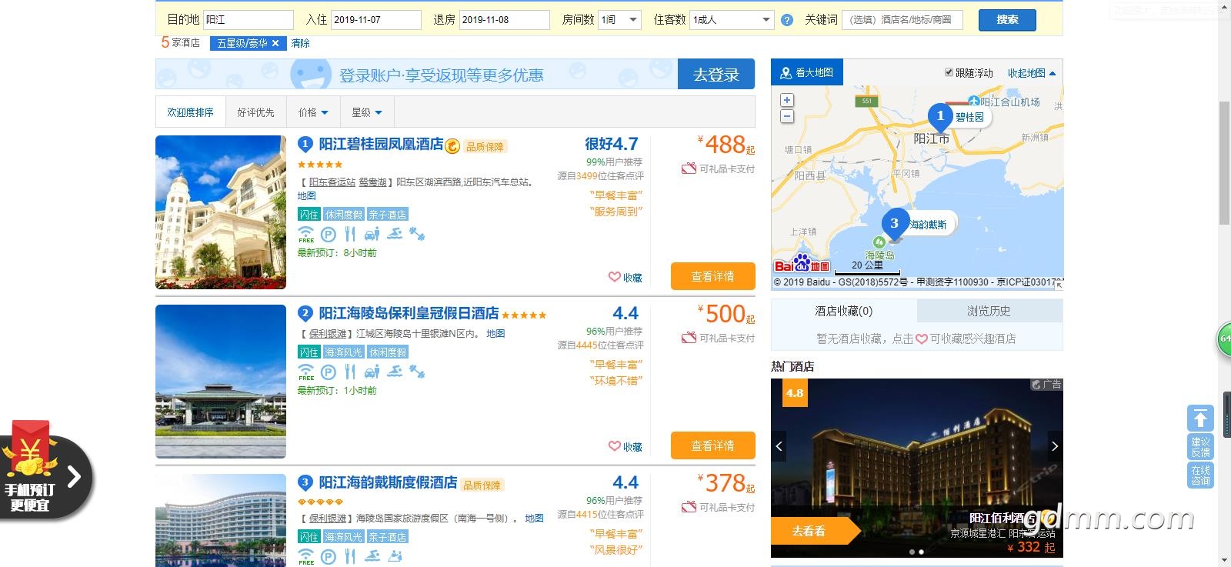This screenshot has height=567, width=1231.
Task: Zoom in on the Baidu map
Action: click(x=786, y=100)
